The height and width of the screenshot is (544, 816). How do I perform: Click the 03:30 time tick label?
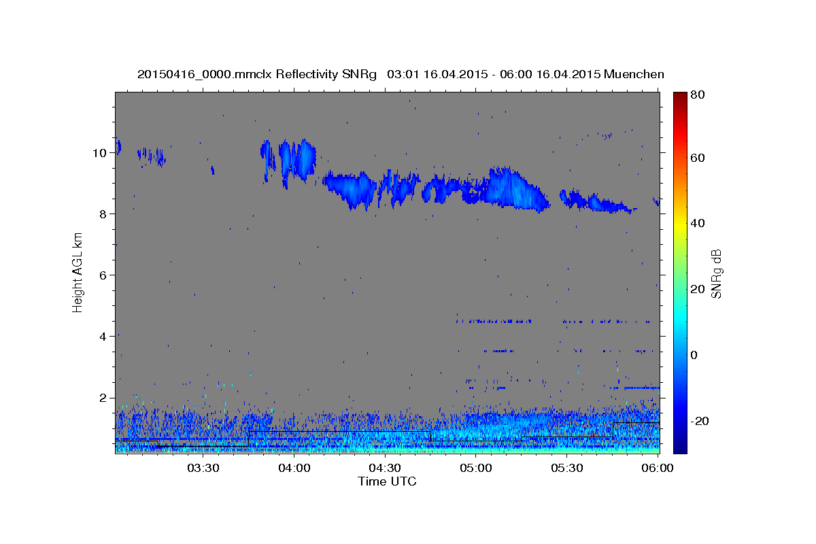203,468
